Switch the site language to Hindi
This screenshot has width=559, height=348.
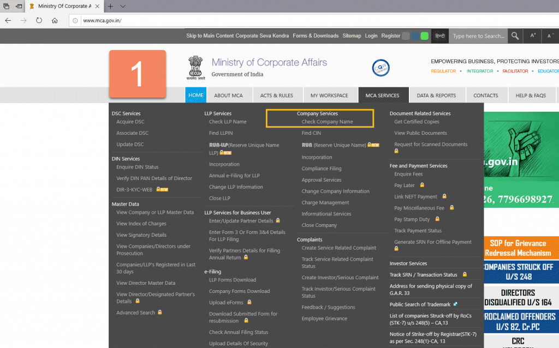pyautogui.click(x=439, y=36)
